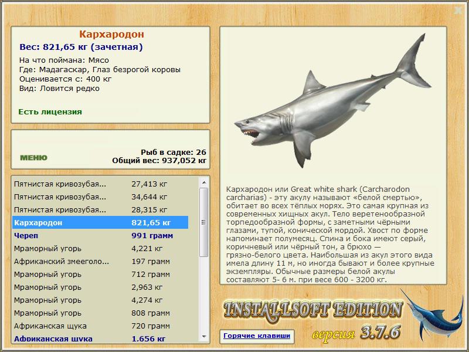Click the Общий вес: 937,052 кг text

point(159,161)
